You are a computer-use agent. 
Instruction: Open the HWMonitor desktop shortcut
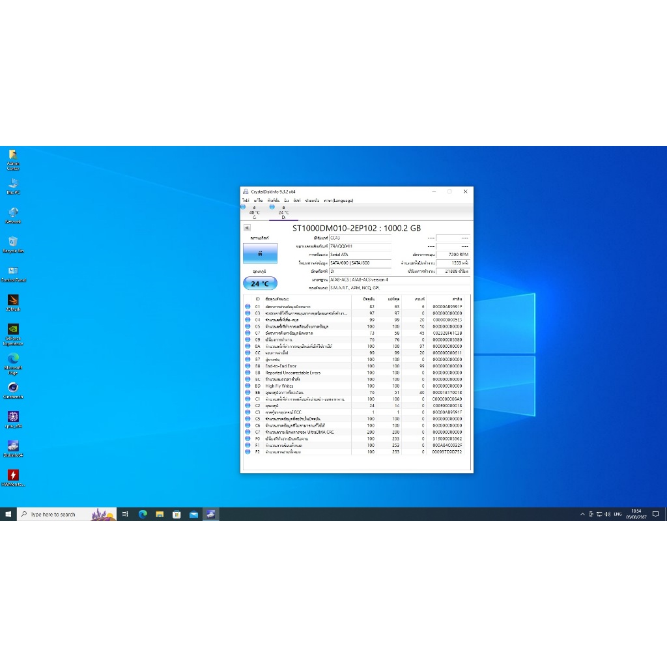click(13, 477)
